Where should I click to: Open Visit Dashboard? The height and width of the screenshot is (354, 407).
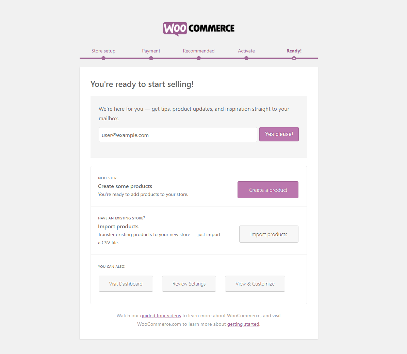coord(126,283)
